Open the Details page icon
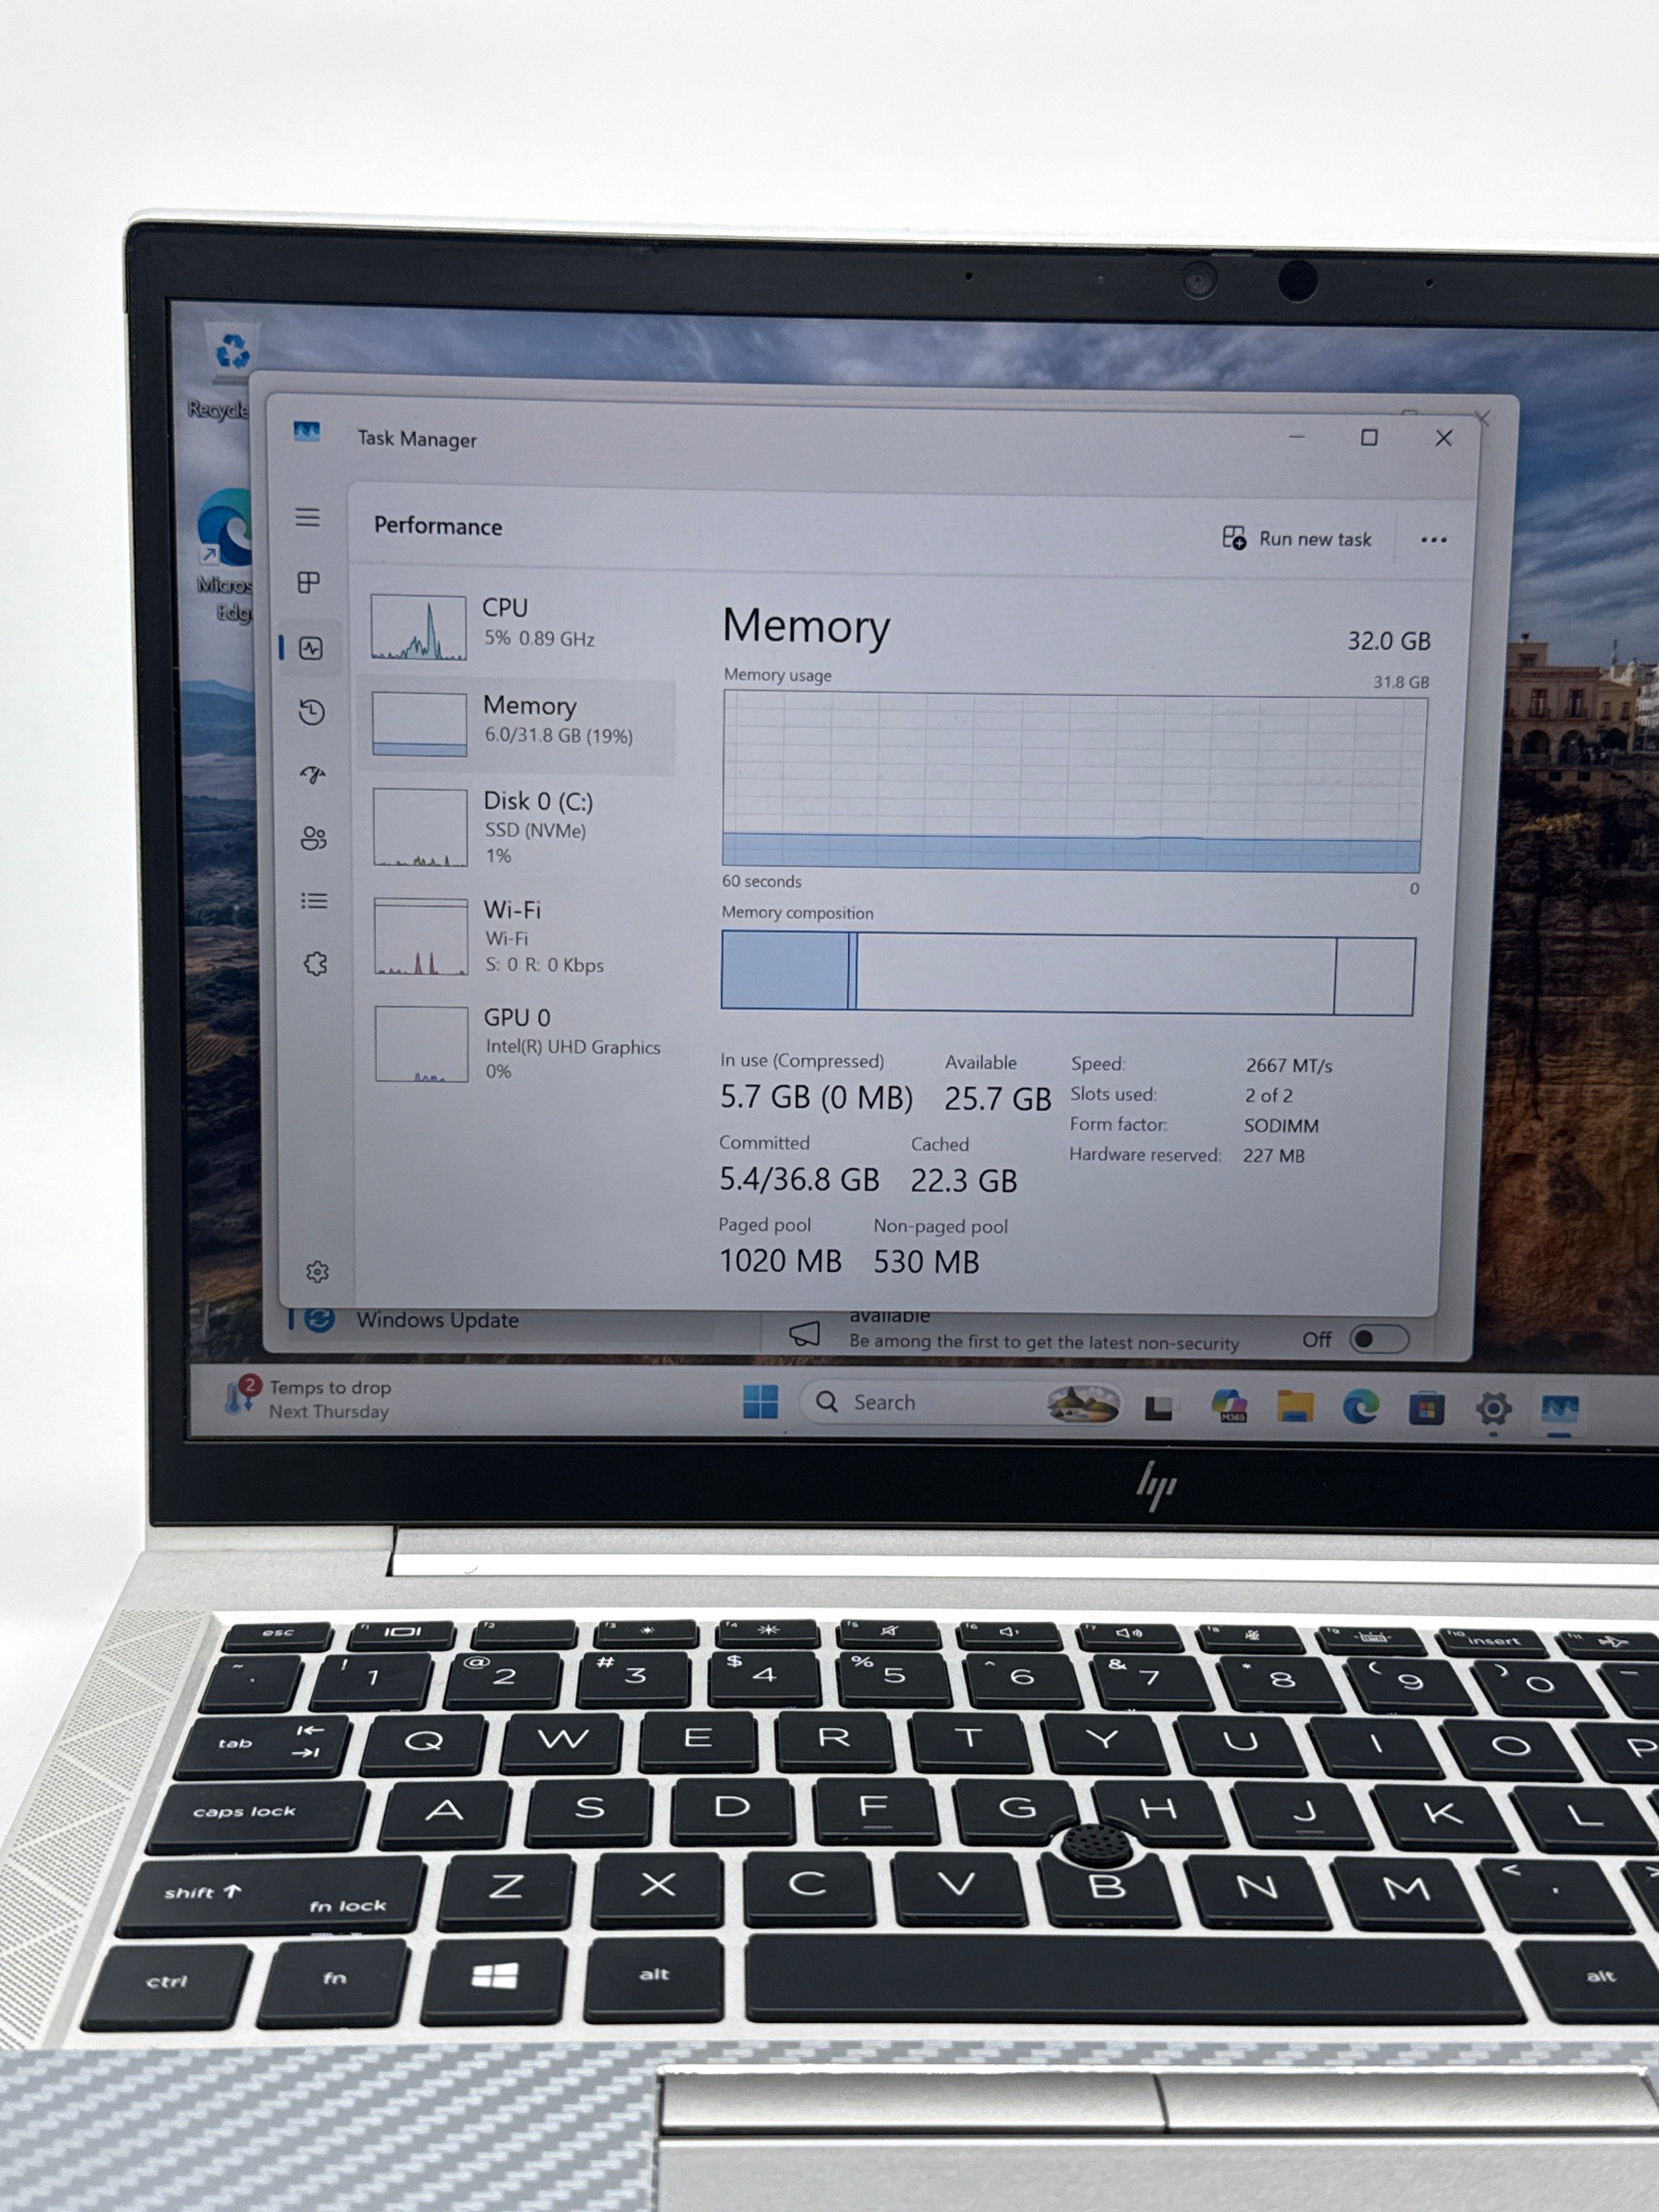 pos(314,901)
